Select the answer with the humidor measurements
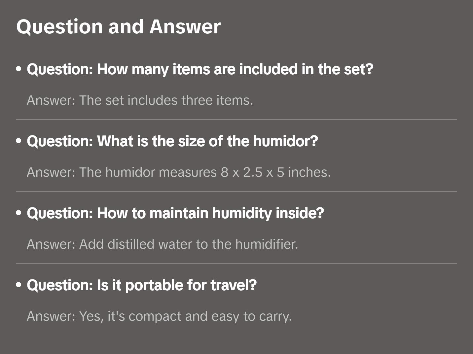 coord(178,172)
